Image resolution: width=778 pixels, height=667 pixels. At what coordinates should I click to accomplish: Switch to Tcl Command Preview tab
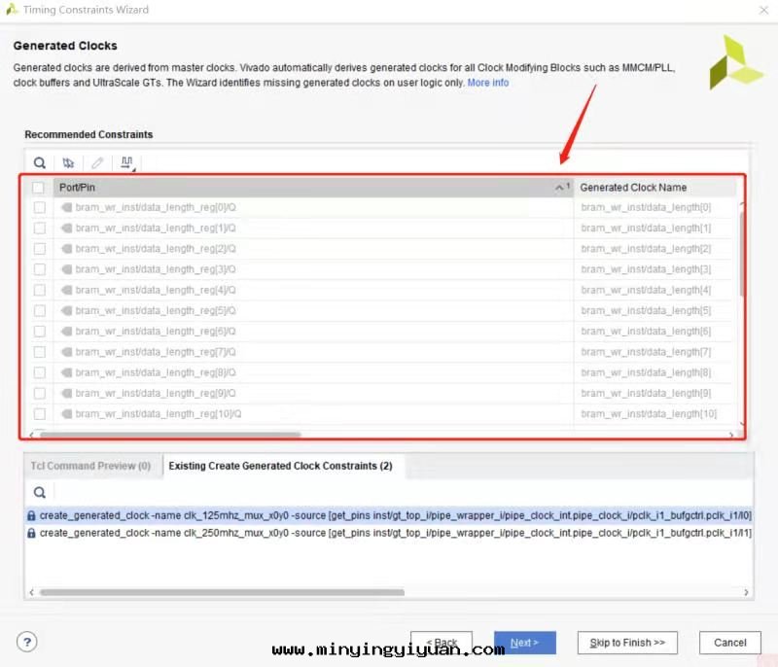[90, 466]
